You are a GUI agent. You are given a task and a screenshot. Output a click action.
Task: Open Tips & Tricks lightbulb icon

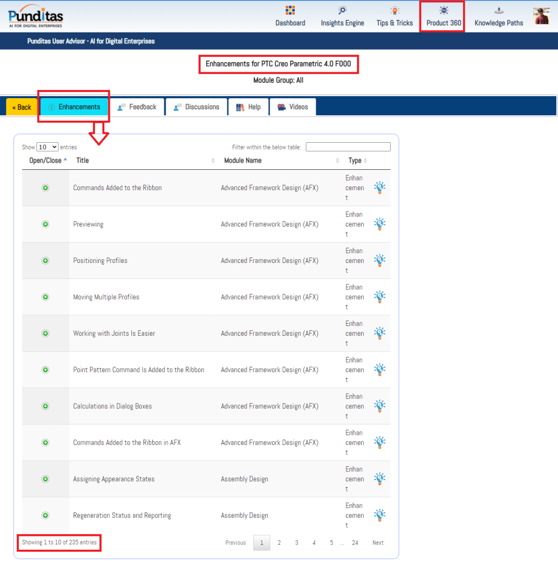pyautogui.click(x=395, y=11)
